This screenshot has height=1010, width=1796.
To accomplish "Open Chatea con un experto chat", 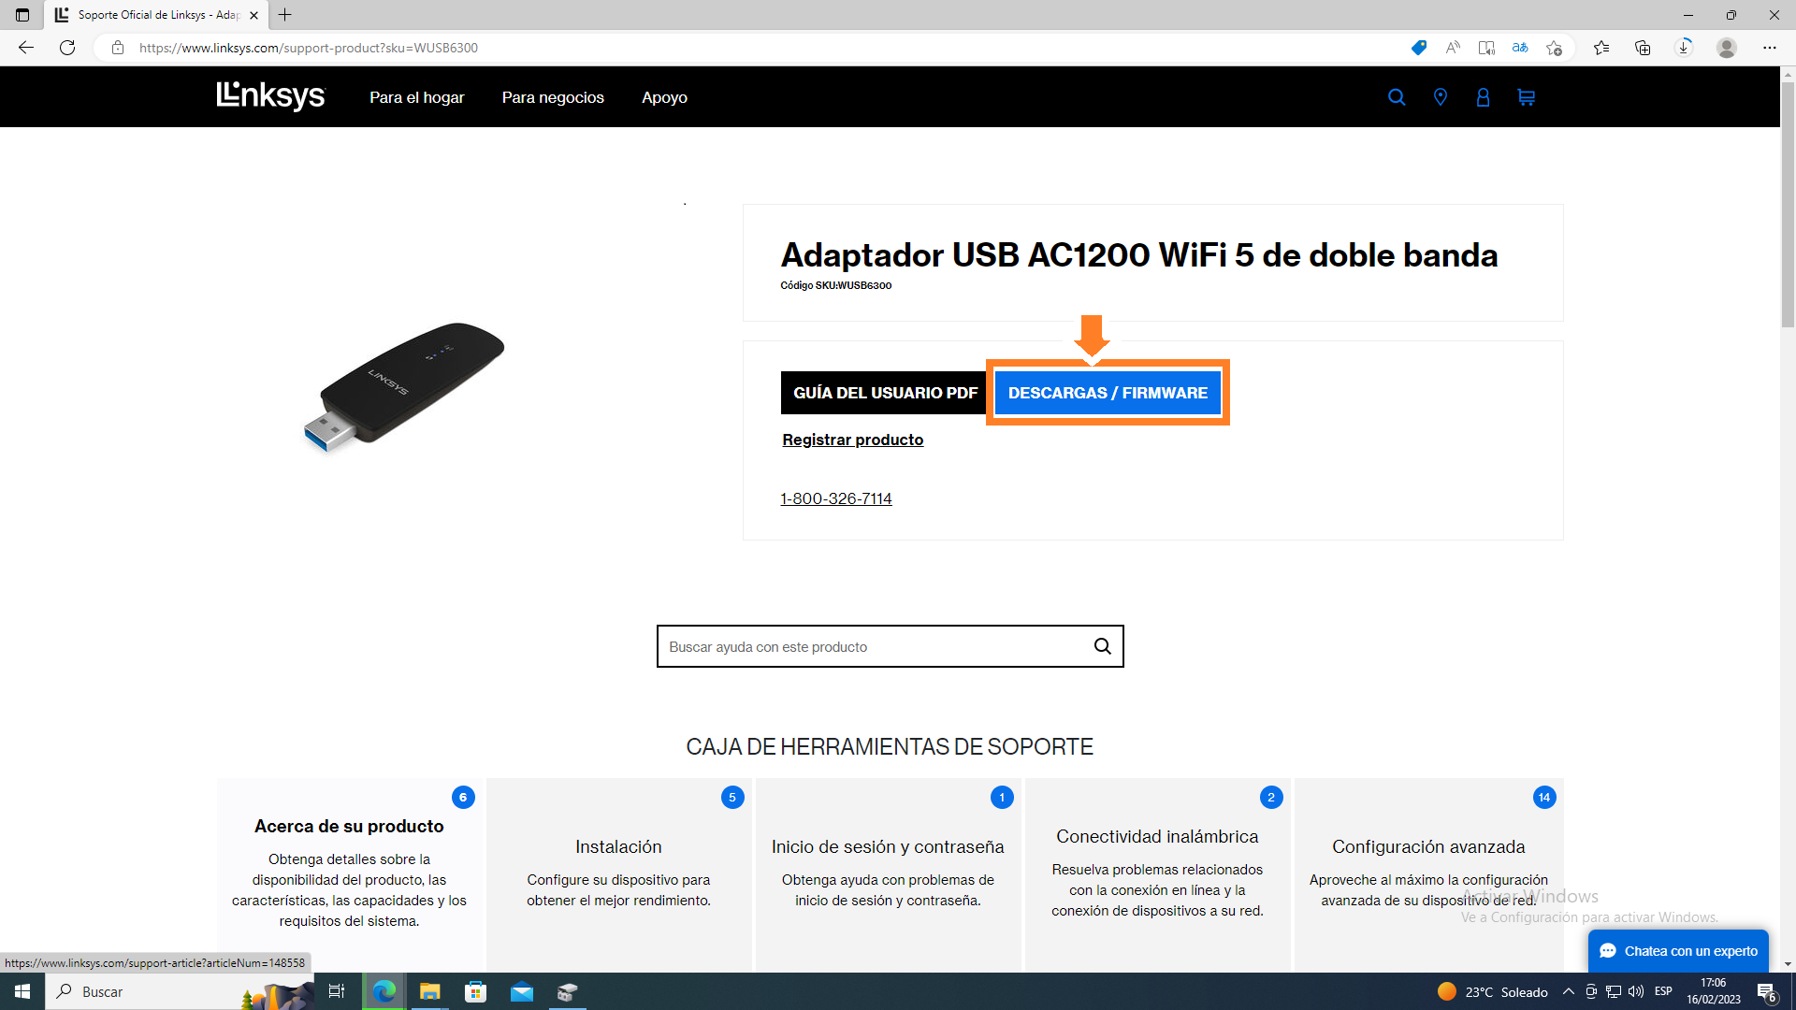I will [x=1678, y=951].
